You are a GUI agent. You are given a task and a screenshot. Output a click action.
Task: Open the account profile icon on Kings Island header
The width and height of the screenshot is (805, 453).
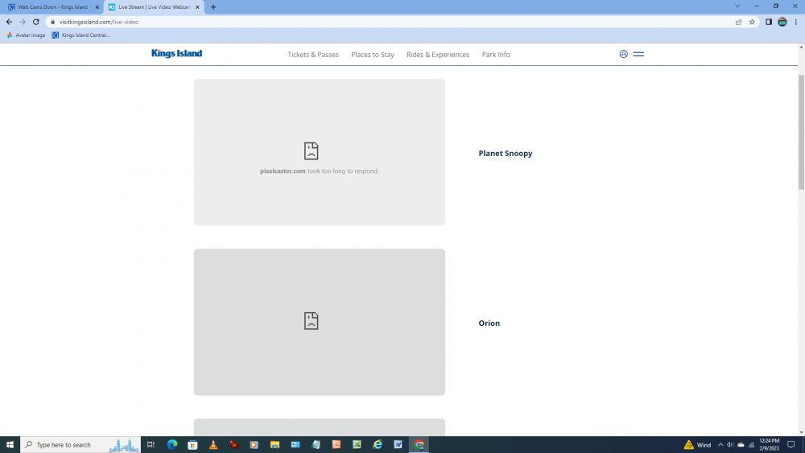(x=623, y=54)
